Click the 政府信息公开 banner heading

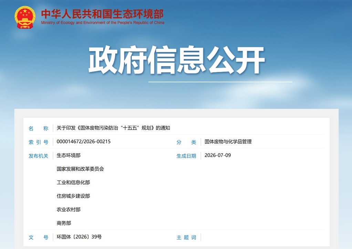[176, 60]
